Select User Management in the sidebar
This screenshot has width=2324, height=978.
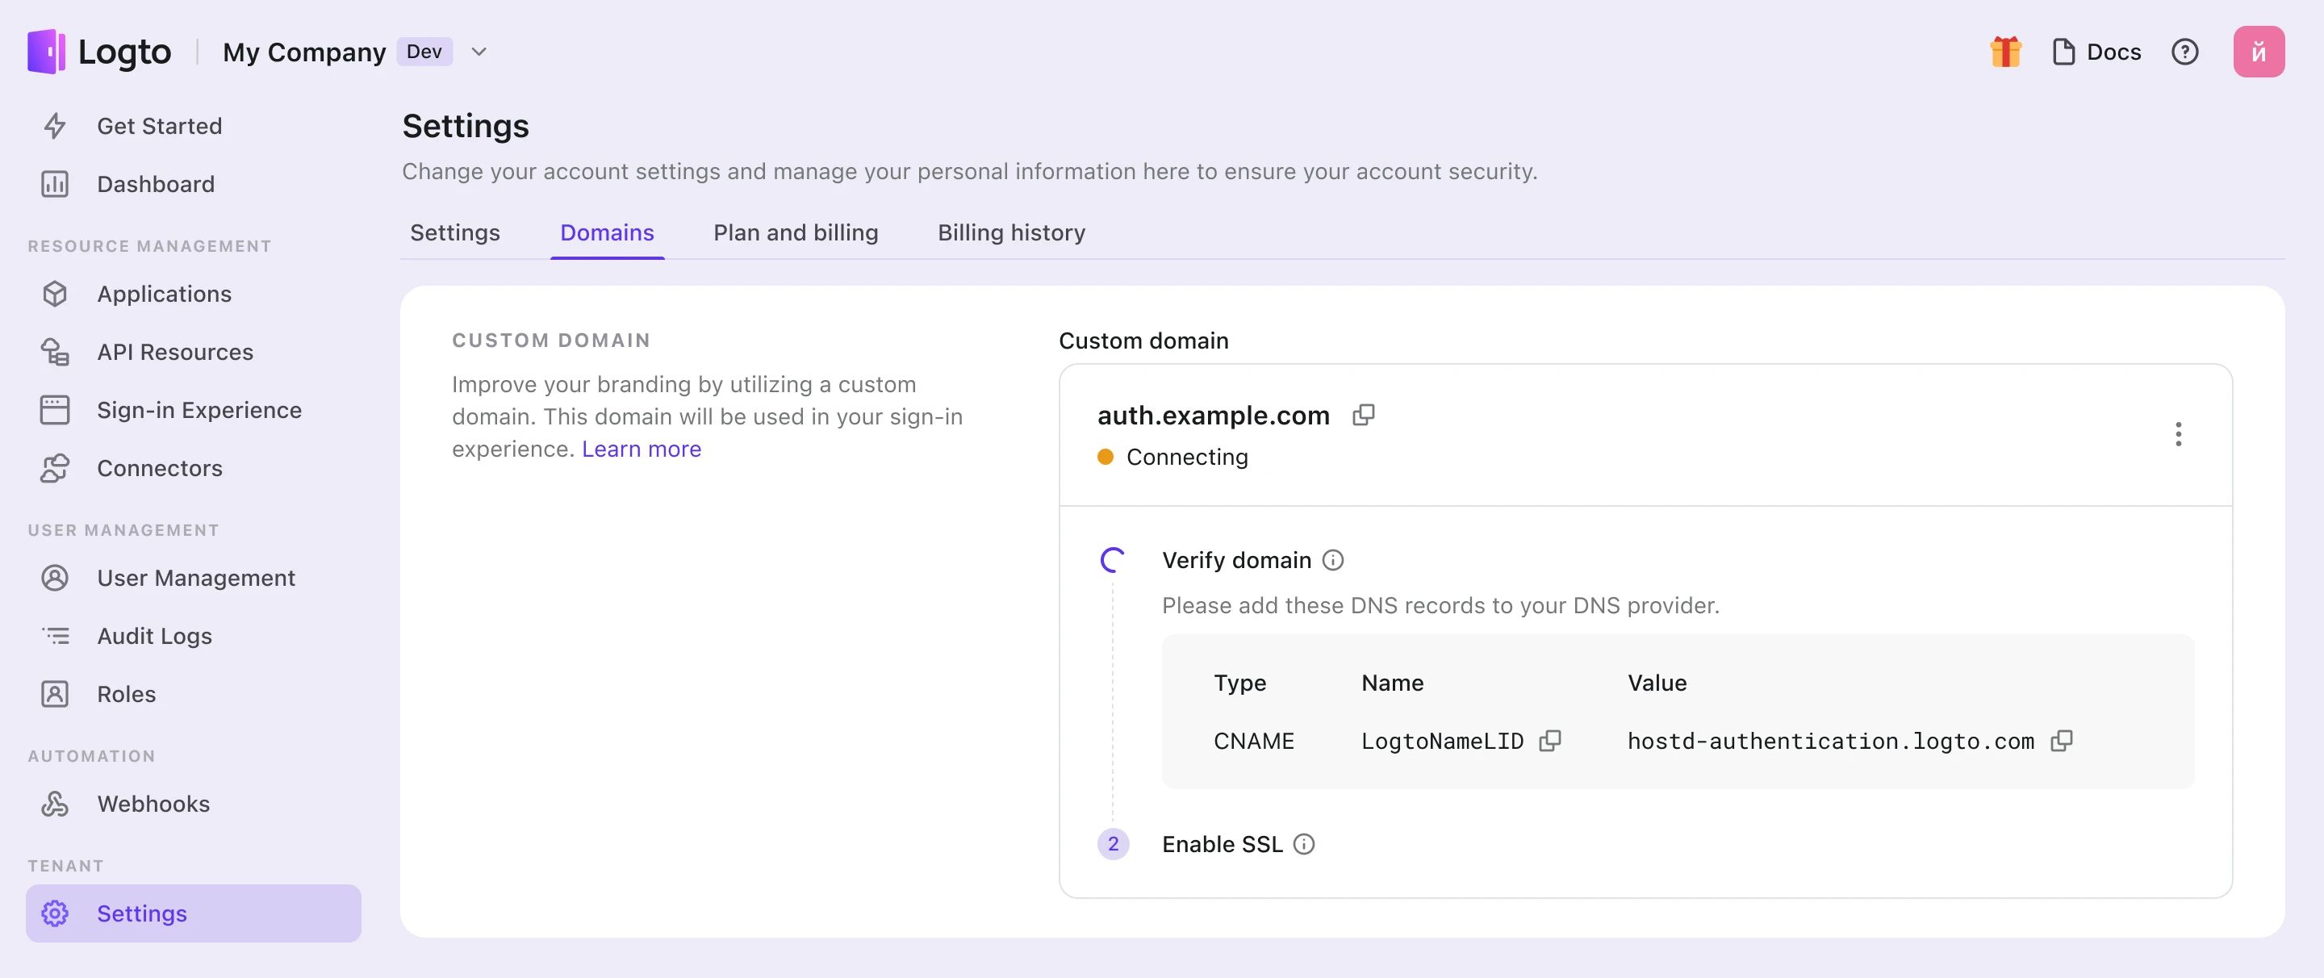click(x=196, y=578)
